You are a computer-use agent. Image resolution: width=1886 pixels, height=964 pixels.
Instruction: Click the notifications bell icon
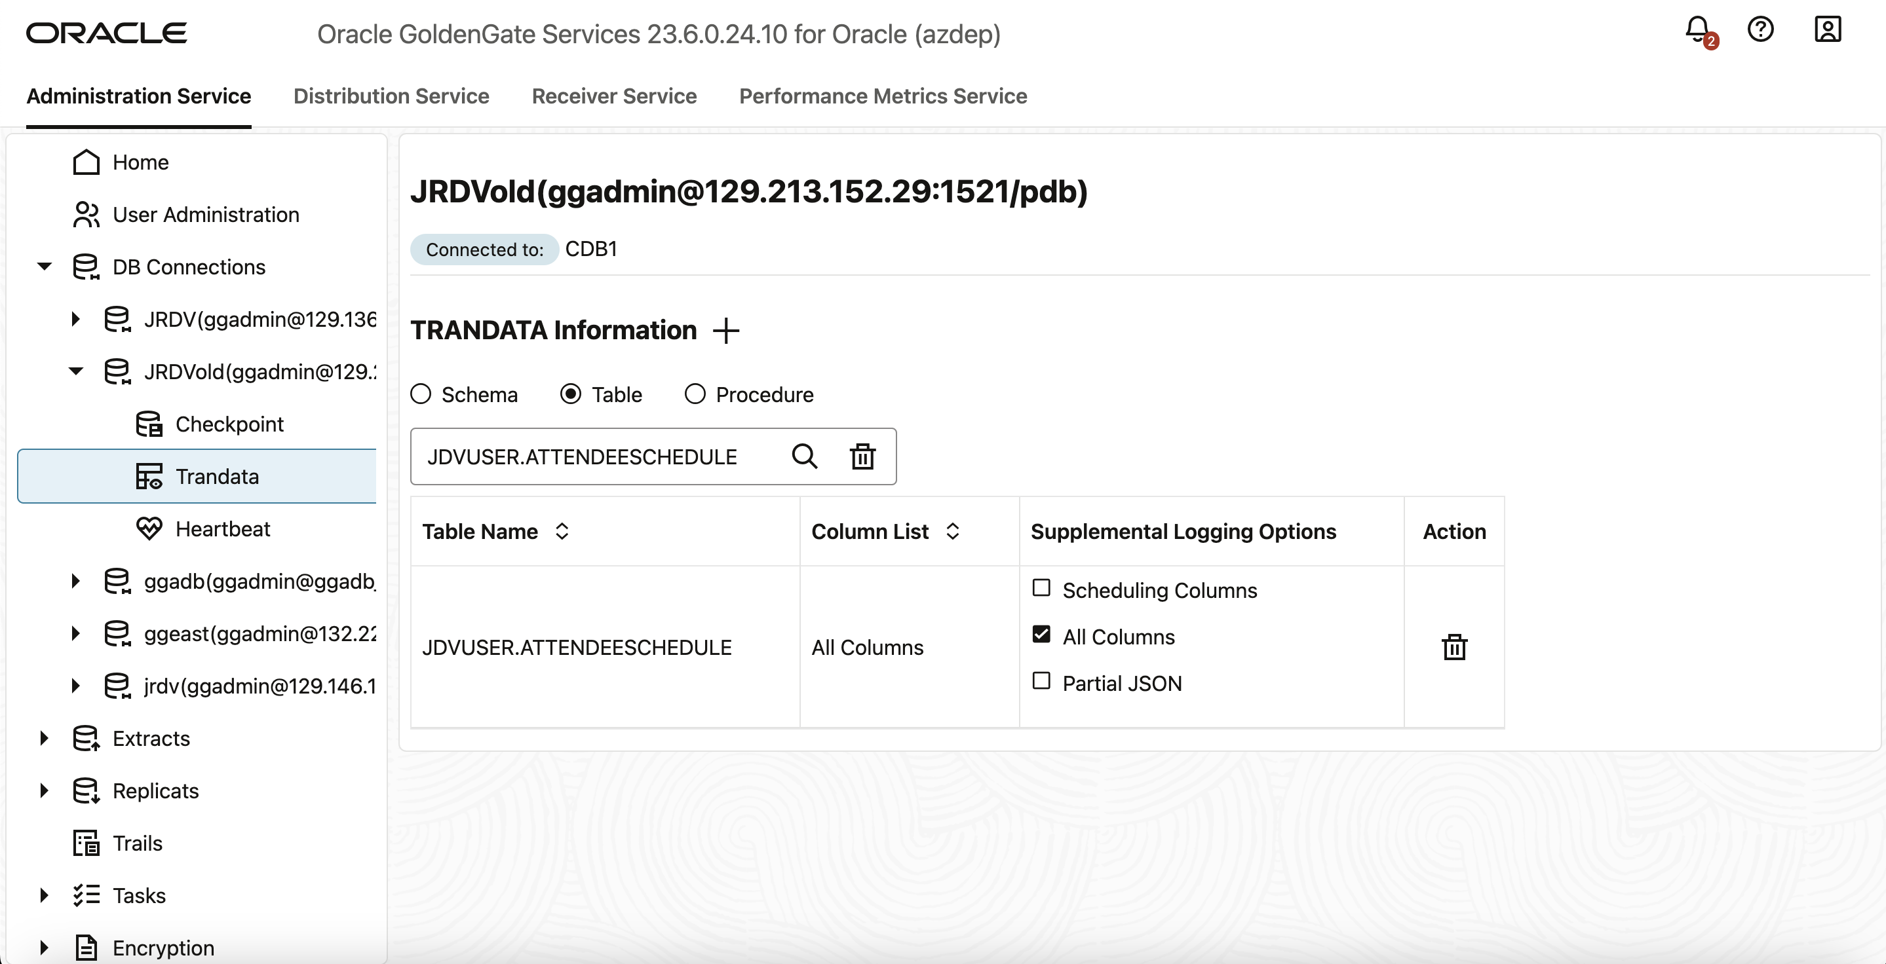coord(1697,30)
